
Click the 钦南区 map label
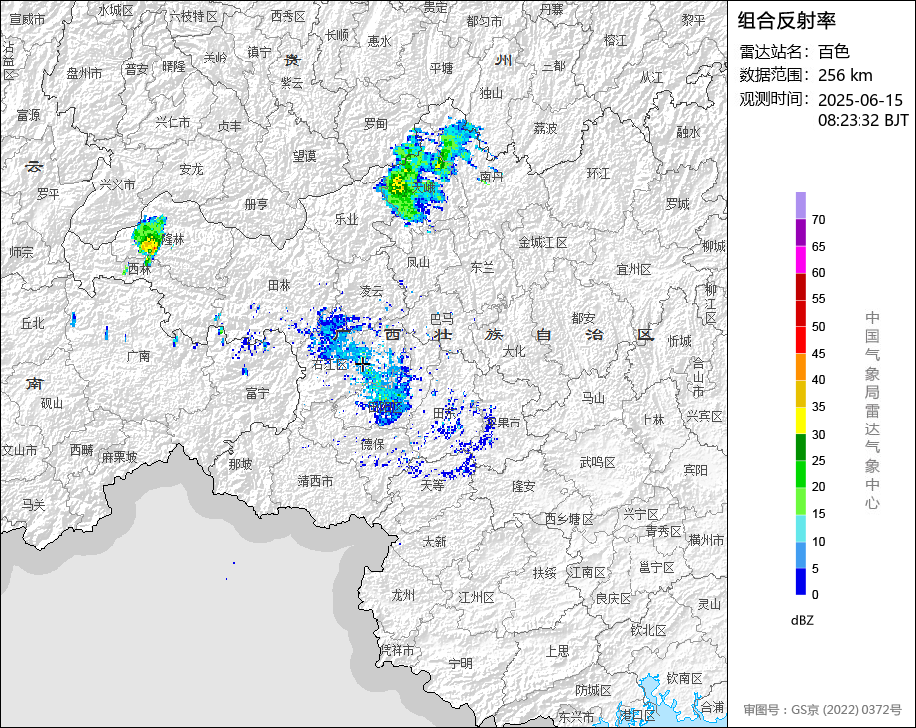(684, 679)
